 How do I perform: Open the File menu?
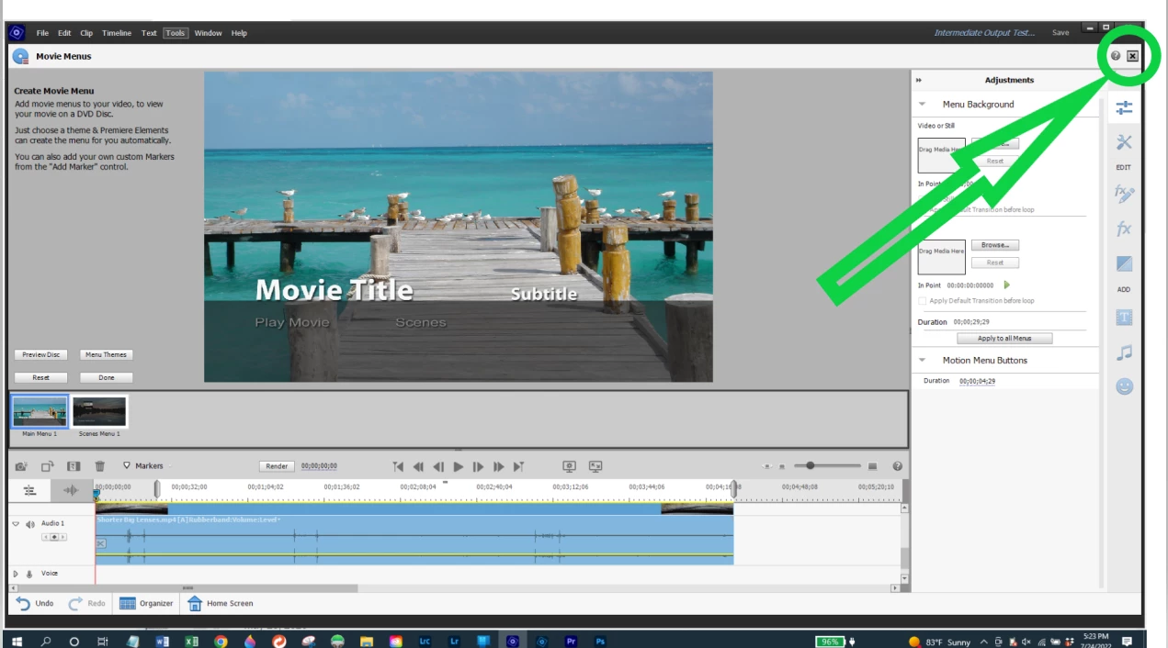(x=42, y=33)
